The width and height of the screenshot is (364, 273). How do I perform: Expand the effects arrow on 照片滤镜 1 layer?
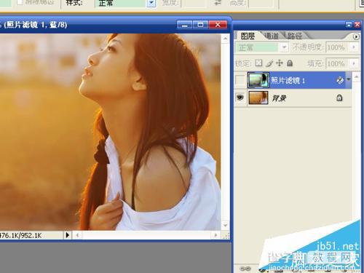tap(349, 79)
